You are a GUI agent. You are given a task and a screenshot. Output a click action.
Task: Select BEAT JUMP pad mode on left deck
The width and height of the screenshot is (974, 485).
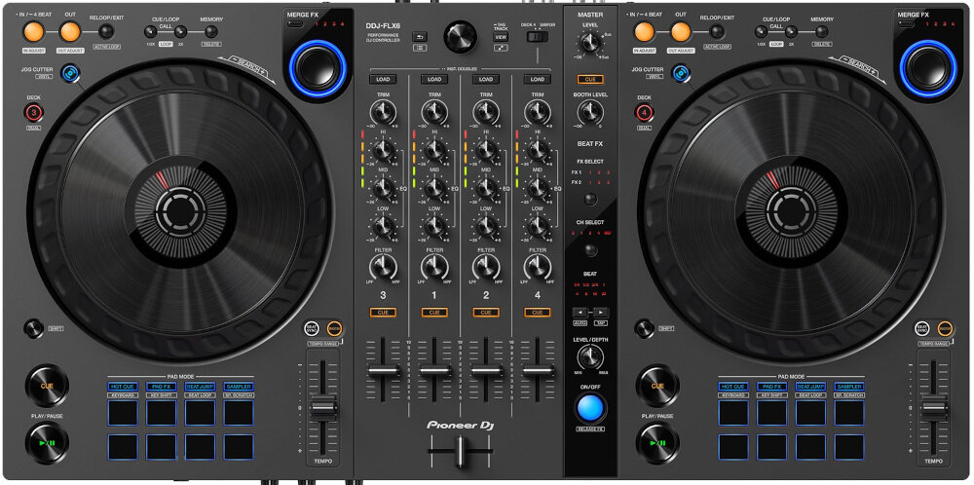pyautogui.click(x=200, y=387)
